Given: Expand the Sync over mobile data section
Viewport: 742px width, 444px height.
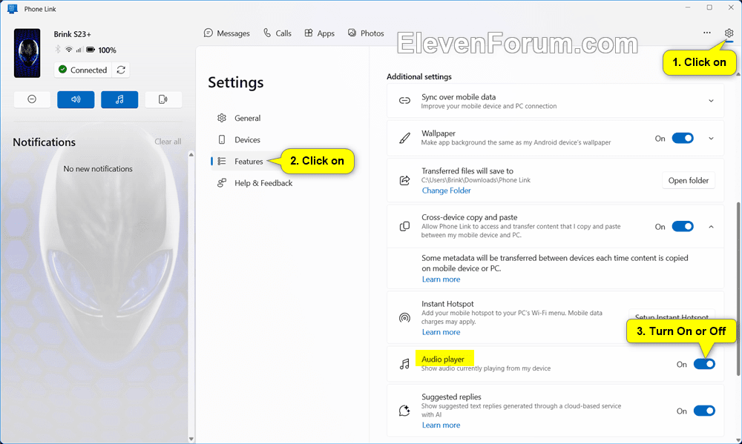Looking at the screenshot, I should click(x=711, y=101).
